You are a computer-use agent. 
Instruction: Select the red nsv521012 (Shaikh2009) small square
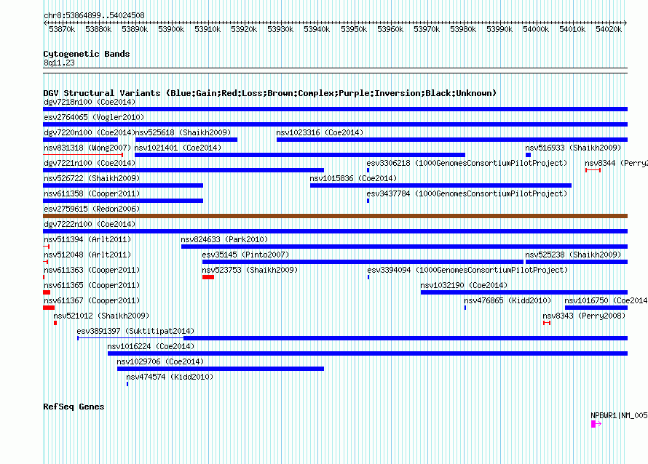coord(55,323)
